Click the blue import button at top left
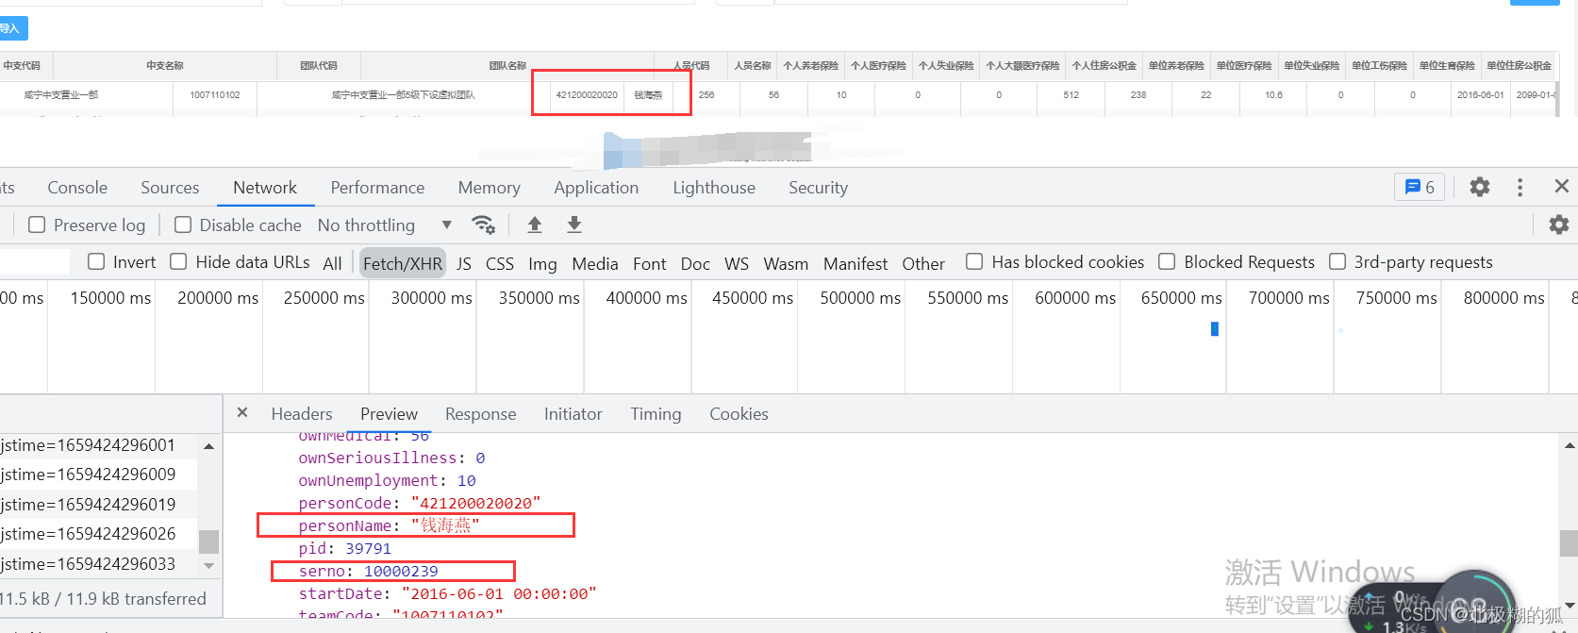This screenshot has height=633, width=1578. point(13,28)
